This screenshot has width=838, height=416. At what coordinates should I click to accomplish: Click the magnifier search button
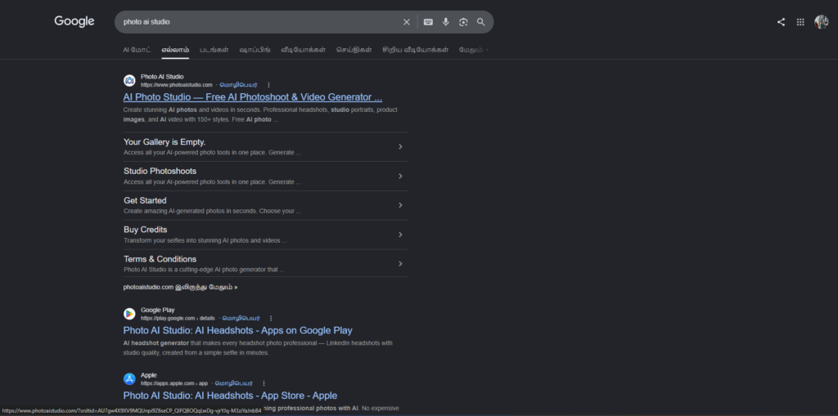tap(481, 22)
